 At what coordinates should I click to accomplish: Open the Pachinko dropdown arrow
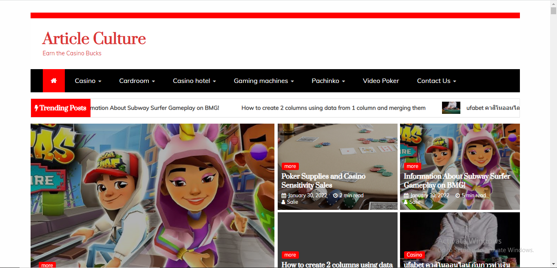pos(344,81)
